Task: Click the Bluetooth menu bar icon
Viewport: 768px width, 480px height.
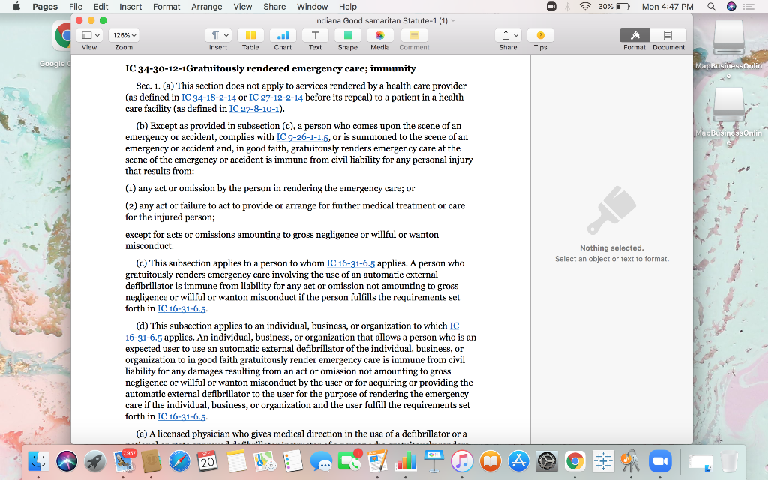Action: coord(567,6)
